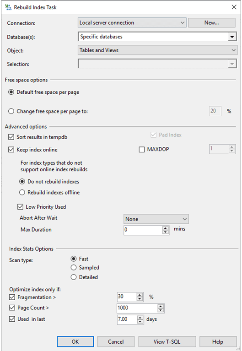
Task: Decrease the Fragmentation percent spinner
Action: pyautogui.click(x=140, y=299)
